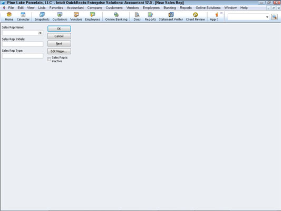Launch Online Banking from toolbar

point(116,17)
